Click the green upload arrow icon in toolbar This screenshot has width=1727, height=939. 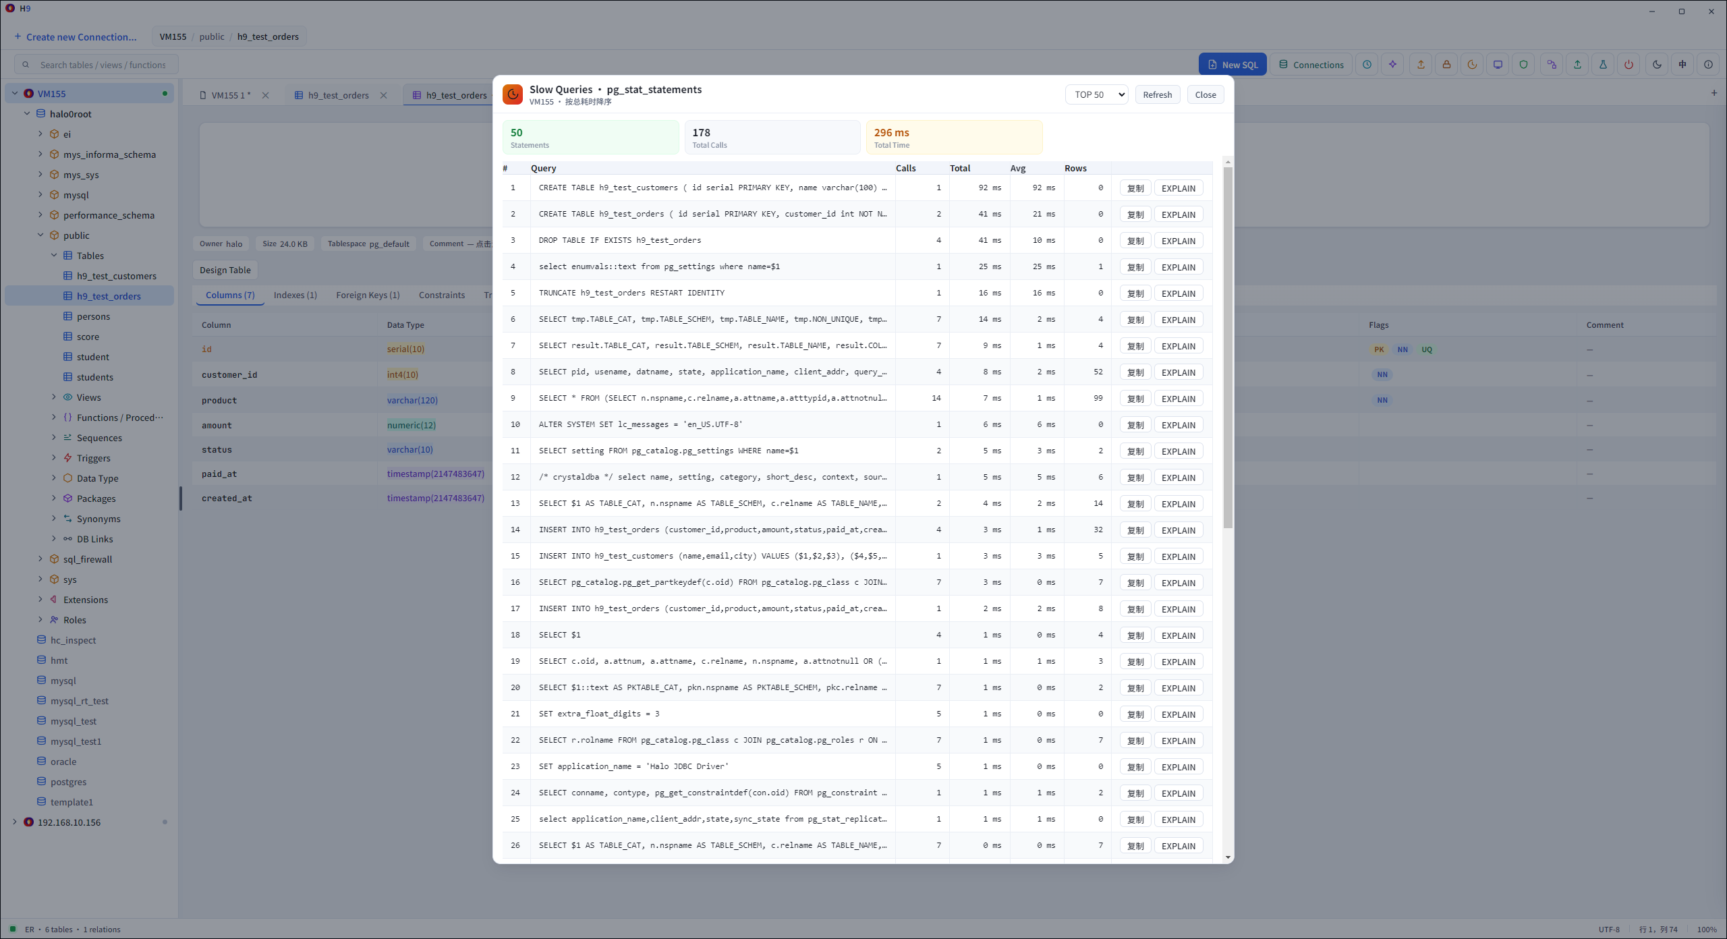[1577, 65]
